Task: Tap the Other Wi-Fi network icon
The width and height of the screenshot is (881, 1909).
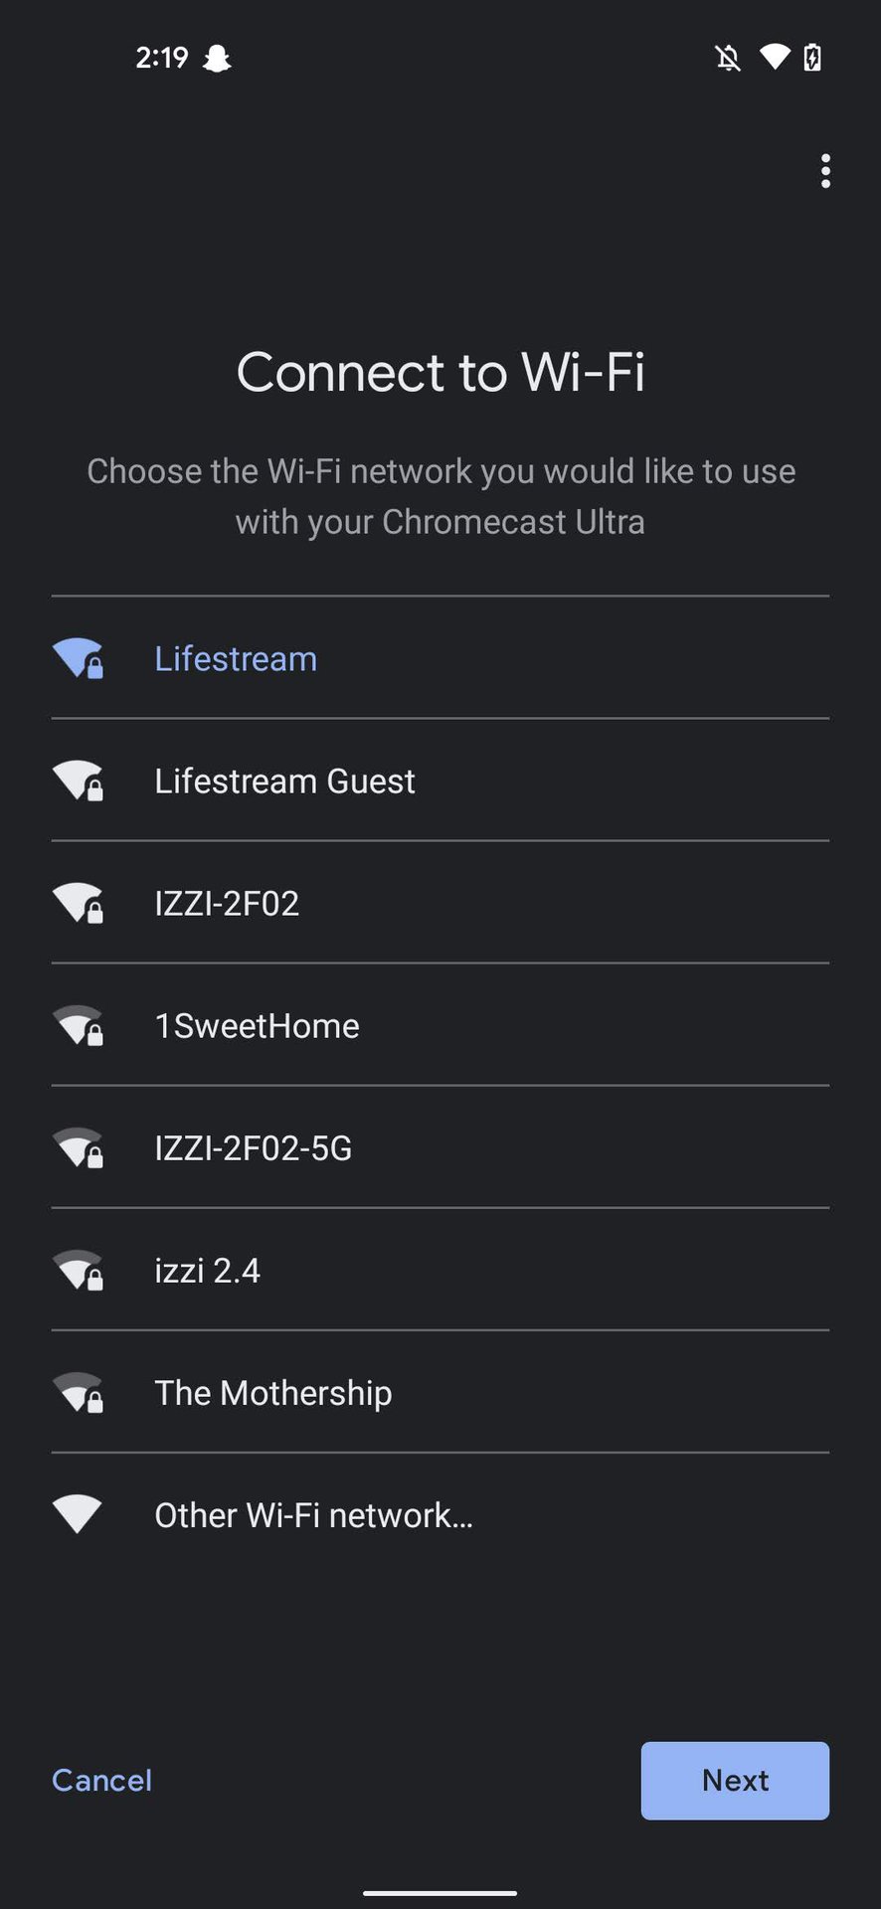Action: pos(77,1514)
